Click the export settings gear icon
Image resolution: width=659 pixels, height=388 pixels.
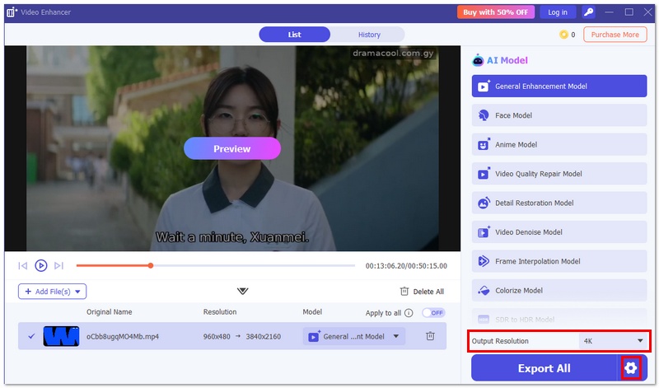[x=631, y=368]
